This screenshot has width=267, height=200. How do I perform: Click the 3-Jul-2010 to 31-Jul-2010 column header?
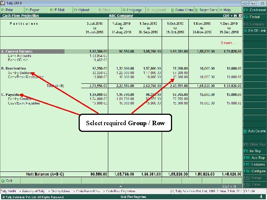[x=95, y=28]
